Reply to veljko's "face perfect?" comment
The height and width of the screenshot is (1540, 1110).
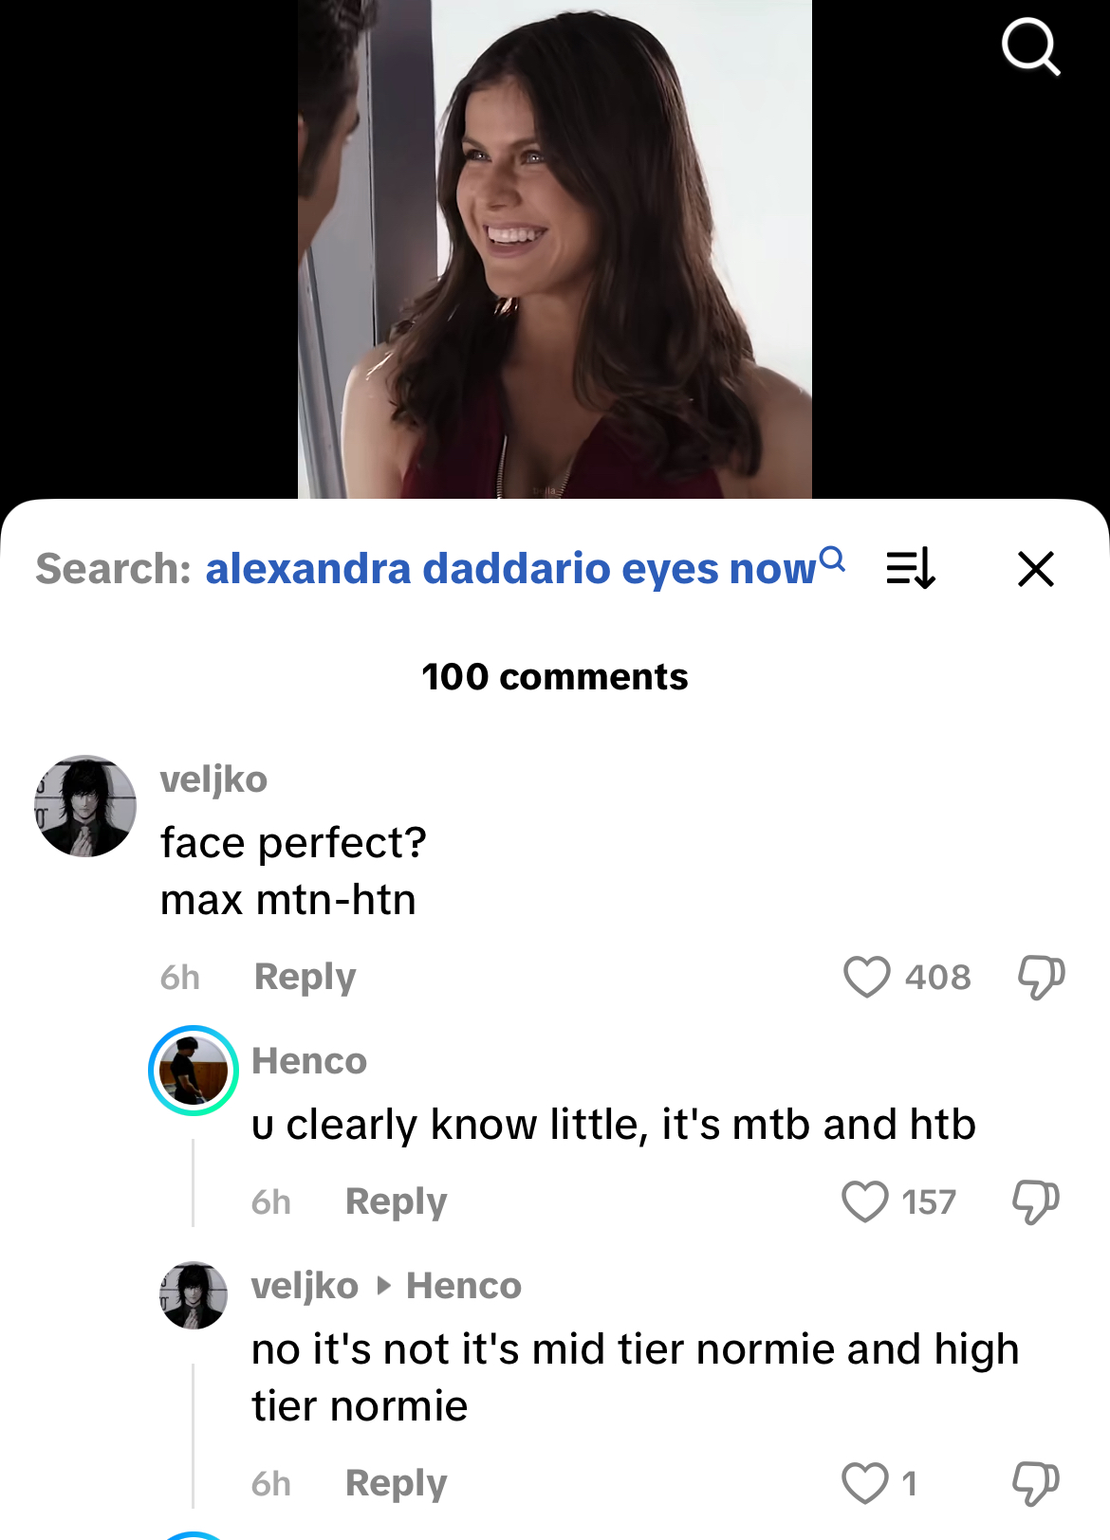coord(305,977)
